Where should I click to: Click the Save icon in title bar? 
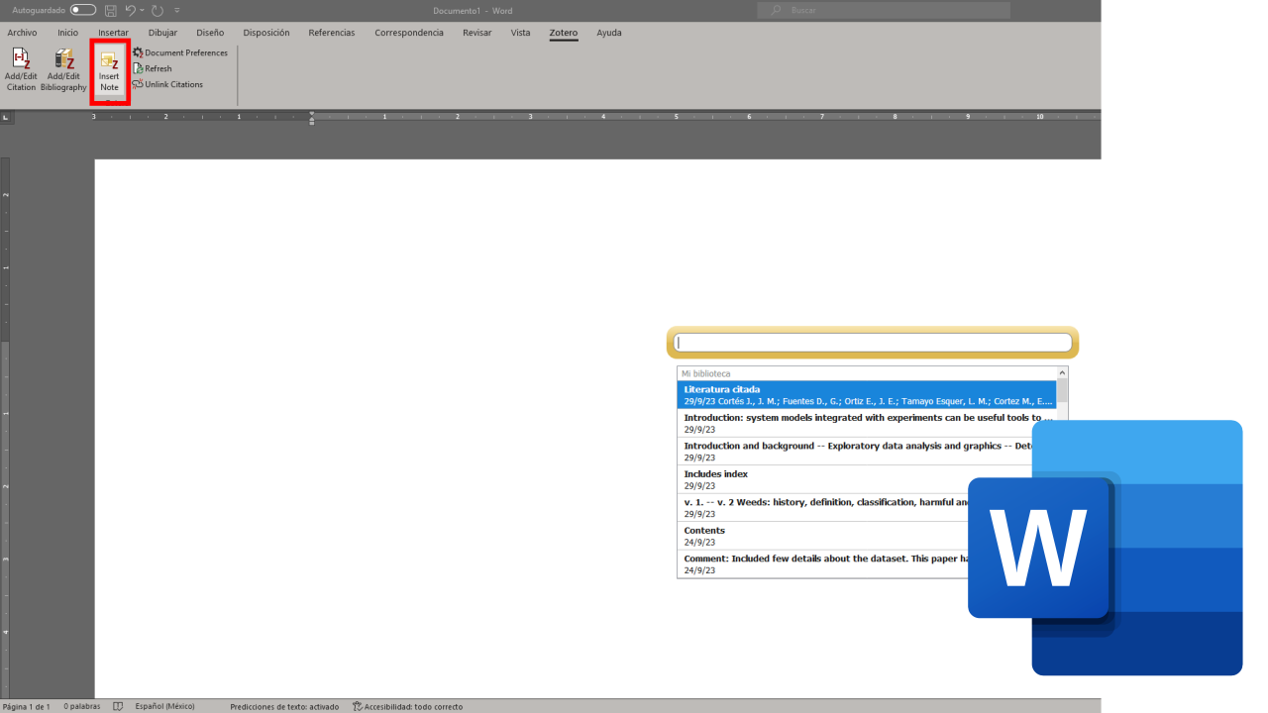point(111,10)
